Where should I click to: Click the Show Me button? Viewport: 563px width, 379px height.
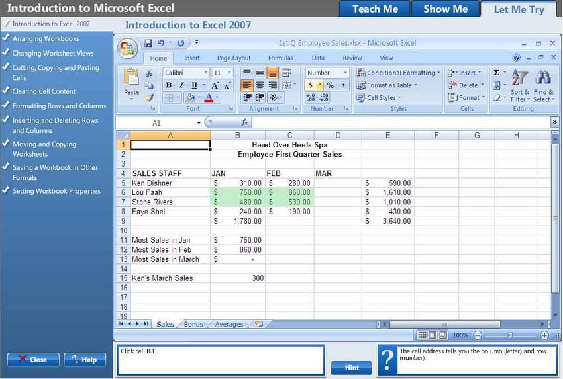(445, 9)
